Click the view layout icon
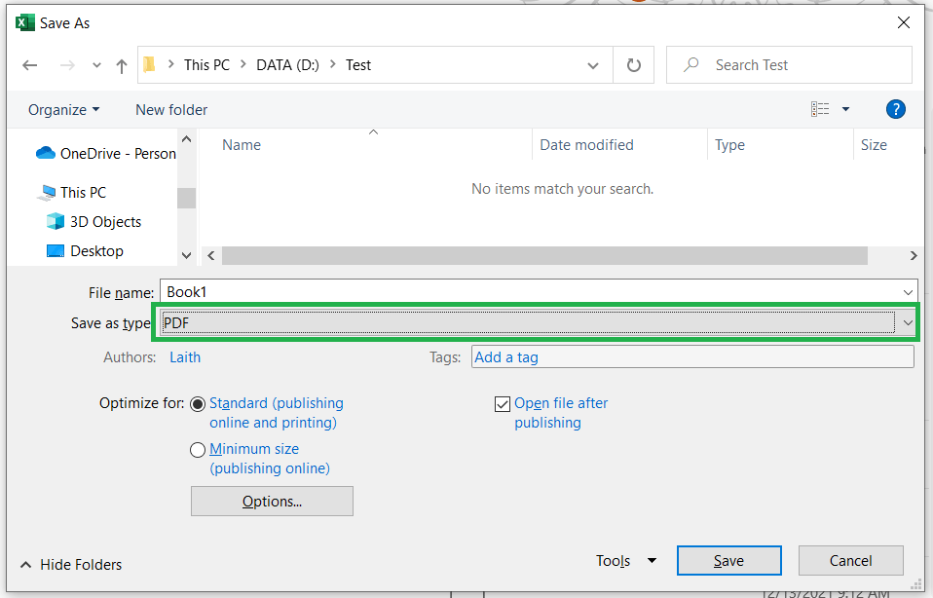The image size is (933, 598). pos(820,110)
